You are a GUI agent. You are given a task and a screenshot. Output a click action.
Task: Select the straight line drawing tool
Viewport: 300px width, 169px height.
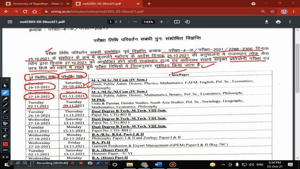[x=5, y=105]
